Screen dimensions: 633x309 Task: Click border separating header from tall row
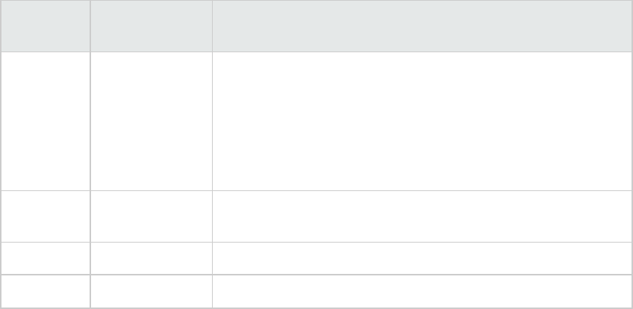click(x=316, y=51)
